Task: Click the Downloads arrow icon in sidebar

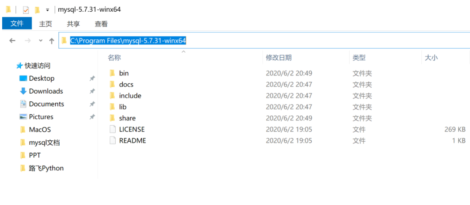Action: 23,91
